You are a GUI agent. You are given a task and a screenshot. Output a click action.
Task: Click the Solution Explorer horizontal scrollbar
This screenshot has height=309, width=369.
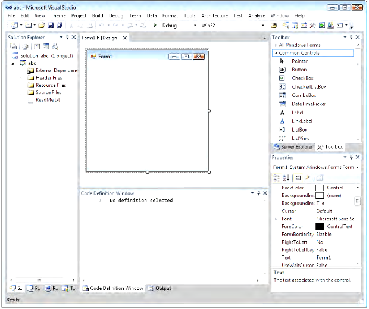(x=39, y=280)
